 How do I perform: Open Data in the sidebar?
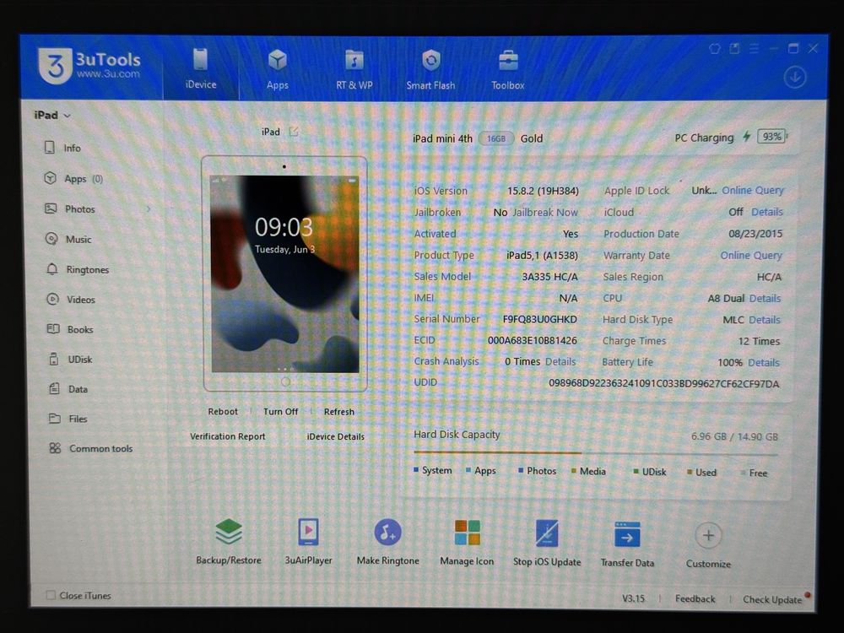point(68,388)
